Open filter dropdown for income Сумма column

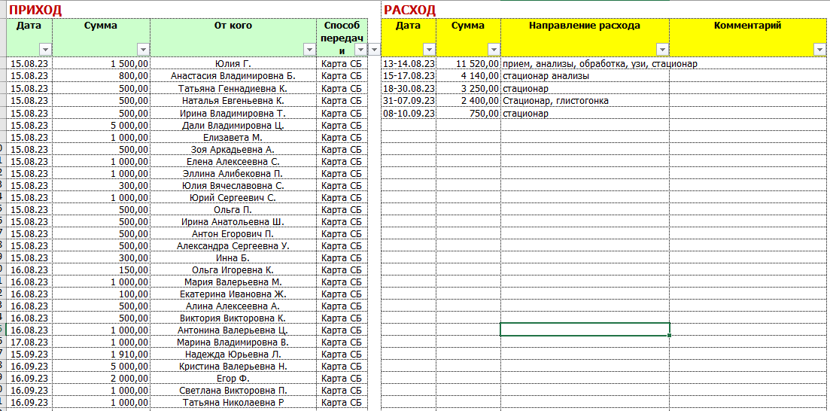[144, 49]
